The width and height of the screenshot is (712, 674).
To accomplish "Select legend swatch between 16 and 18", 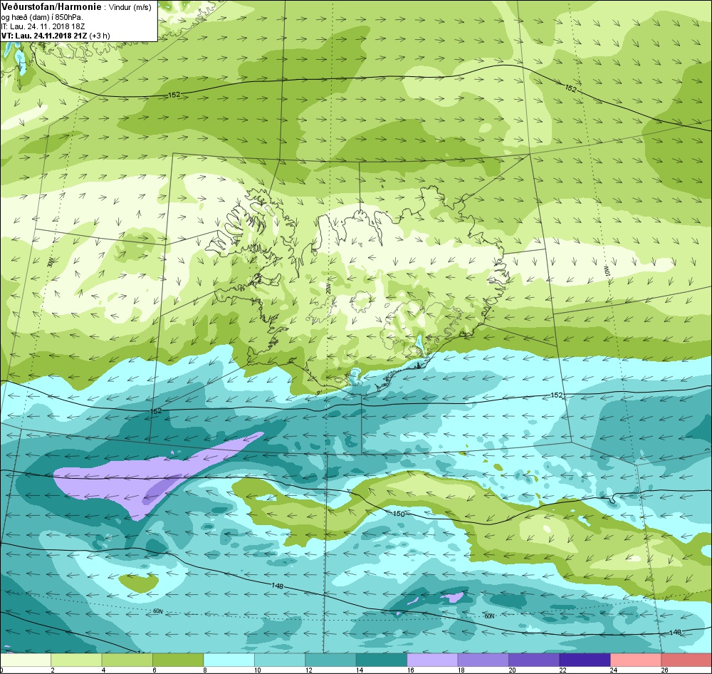I will click(x=432, y=660).
